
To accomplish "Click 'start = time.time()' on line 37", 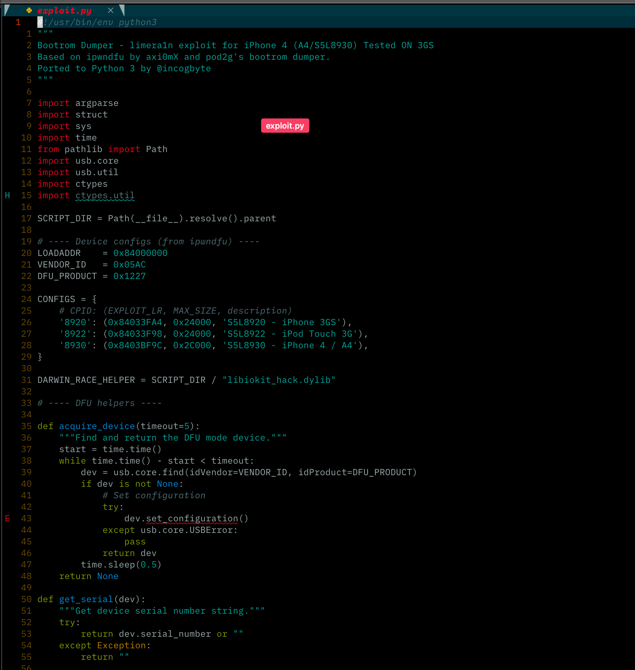I will (x=110, y=449).
